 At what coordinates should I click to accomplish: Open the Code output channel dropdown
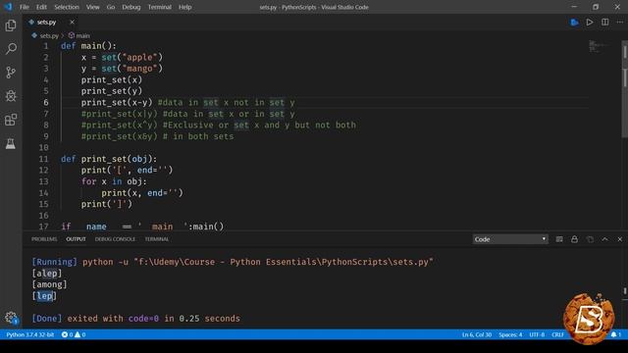[x=510, y=239]
